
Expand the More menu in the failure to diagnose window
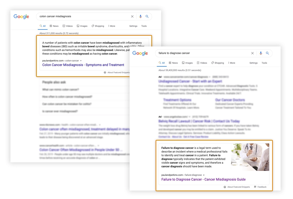pyautogui.click(x=232, y=63)
